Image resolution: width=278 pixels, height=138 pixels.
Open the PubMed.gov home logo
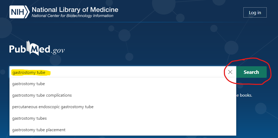click(x=37, y=48)
